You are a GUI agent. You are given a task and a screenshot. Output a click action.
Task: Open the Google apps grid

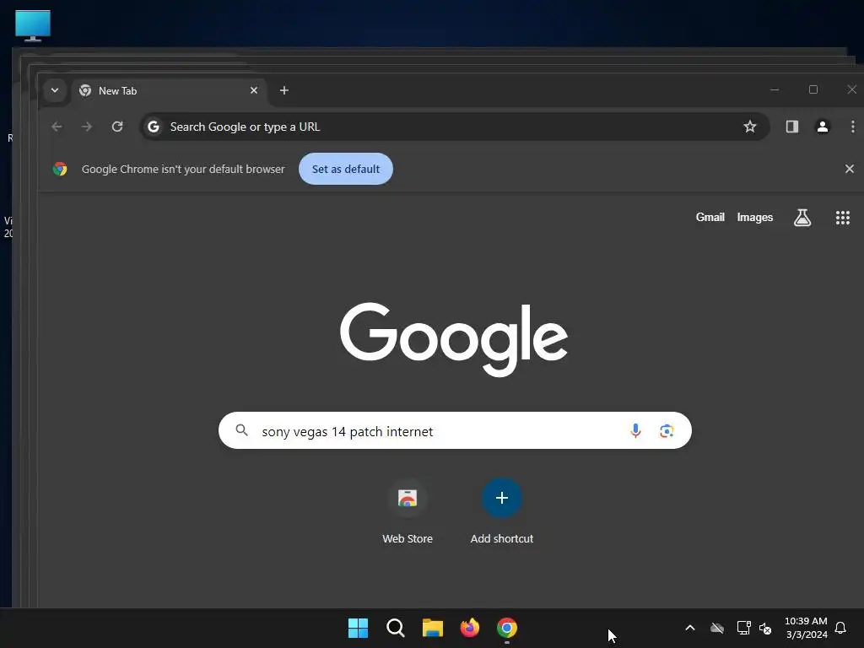843,218
